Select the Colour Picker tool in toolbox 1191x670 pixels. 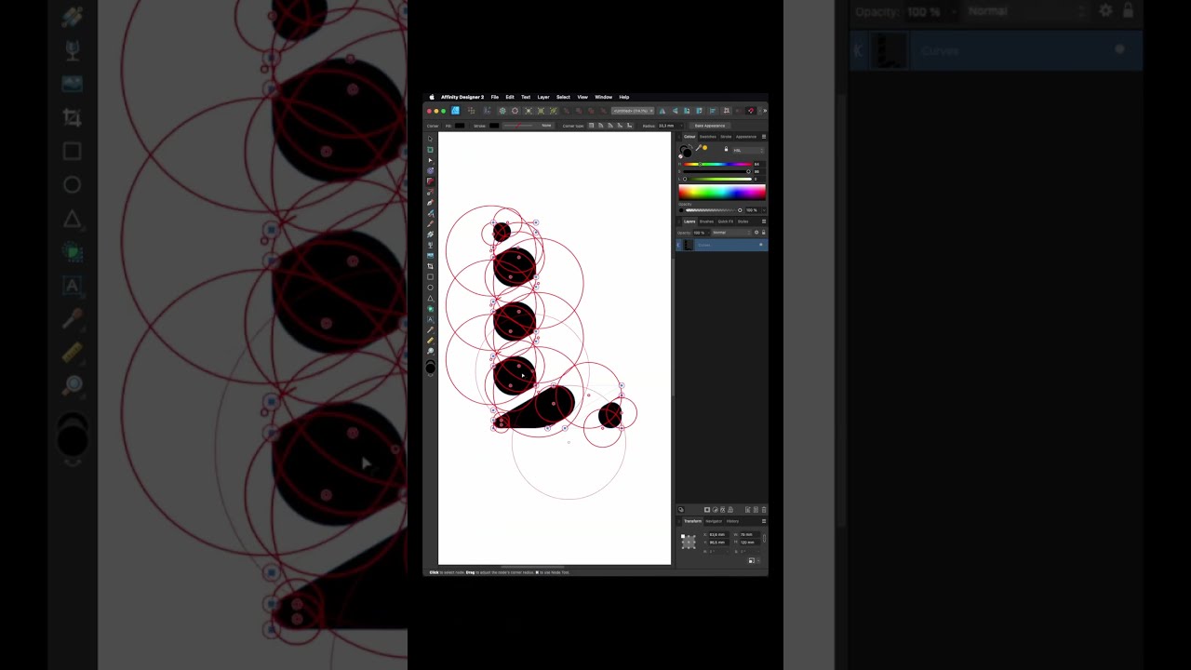(430, 330)
